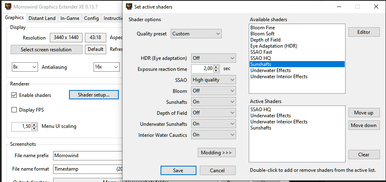Screen dimensions: 386x182
Task: Open the Modding >>> options
Action: [x=216, y=153]
